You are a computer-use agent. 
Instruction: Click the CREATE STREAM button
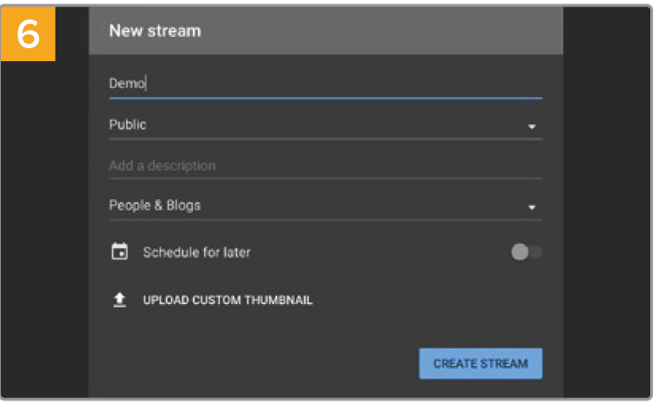481,363
